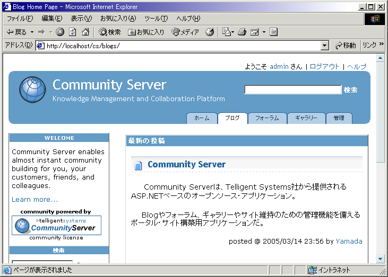The image size is (388, 277).
Task: Click the Community Server globe logo
Action: tap(33, 90)
